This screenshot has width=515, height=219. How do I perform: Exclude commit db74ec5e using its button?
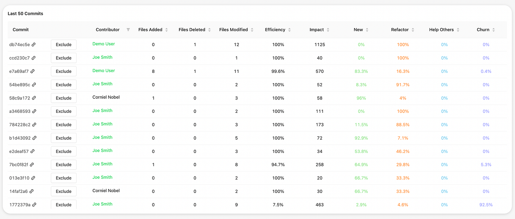pos(63,44)
